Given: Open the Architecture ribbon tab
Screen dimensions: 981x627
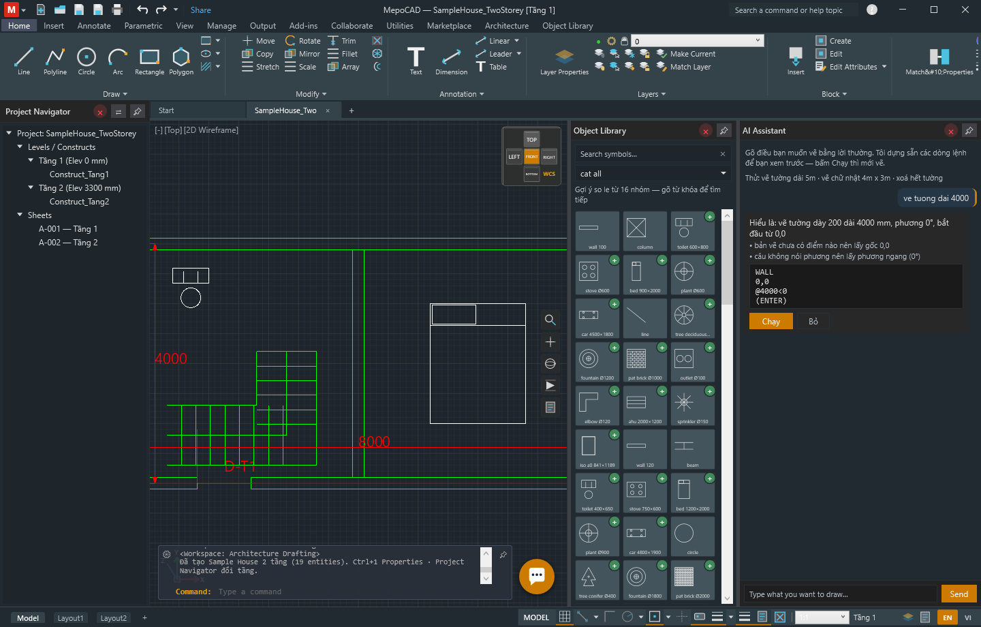Looking at the screenshot, I should [x=507, y=26].
